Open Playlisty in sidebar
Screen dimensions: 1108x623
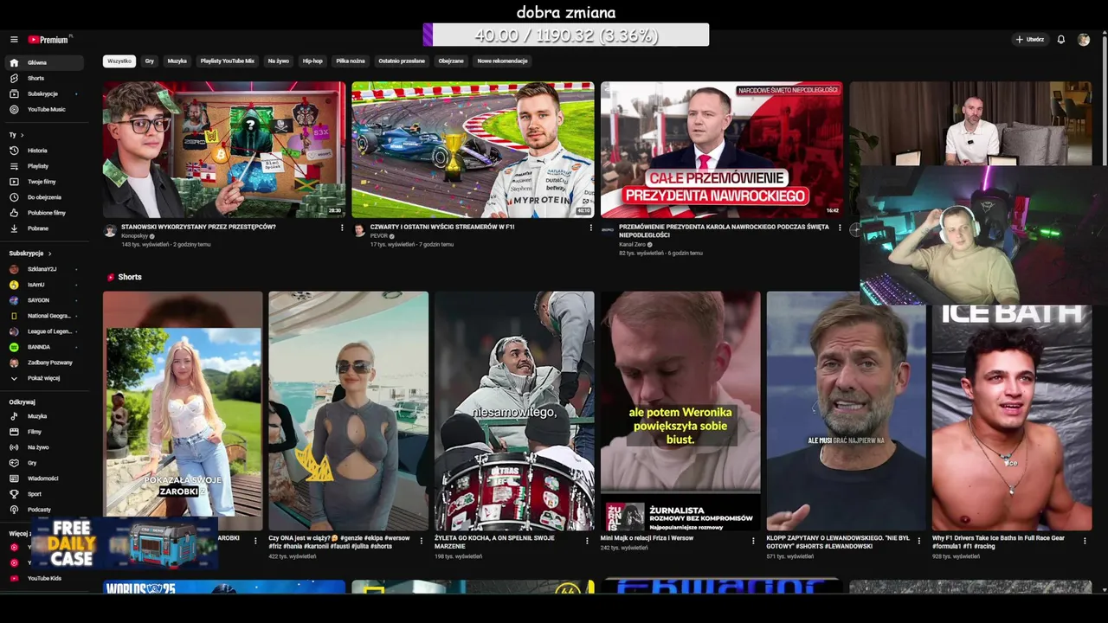click(x=43, y=166)
